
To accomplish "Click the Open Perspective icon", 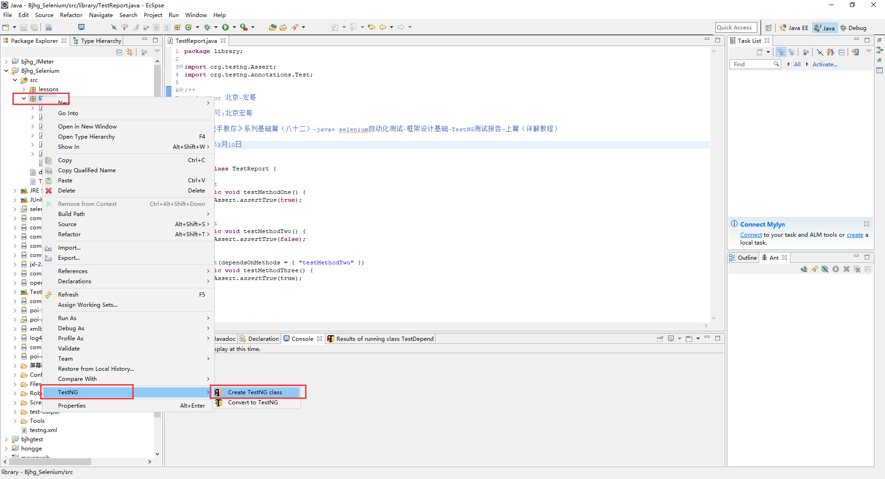I will click(768, 28).
